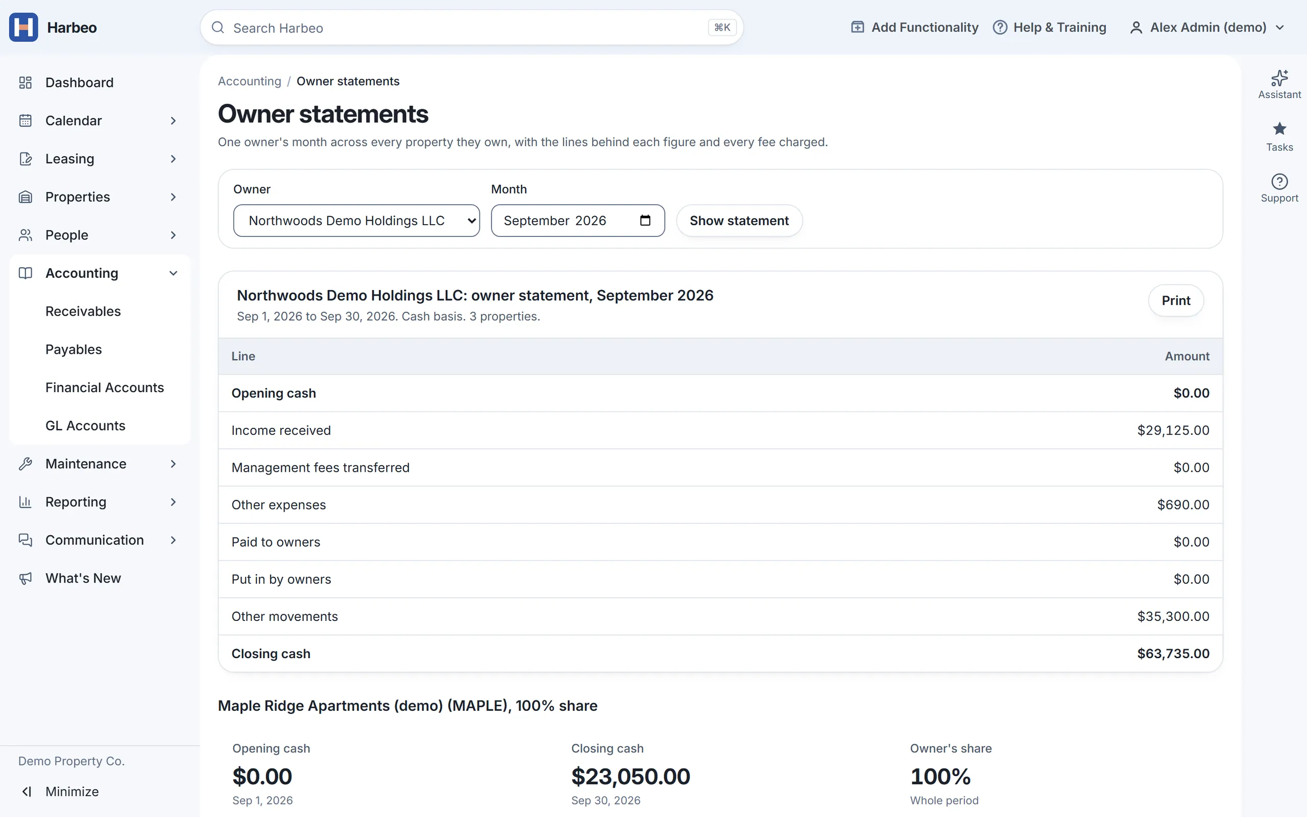1307x817 pixels.
Task: Open the Tasks star icon
Action: (1279, 129)
